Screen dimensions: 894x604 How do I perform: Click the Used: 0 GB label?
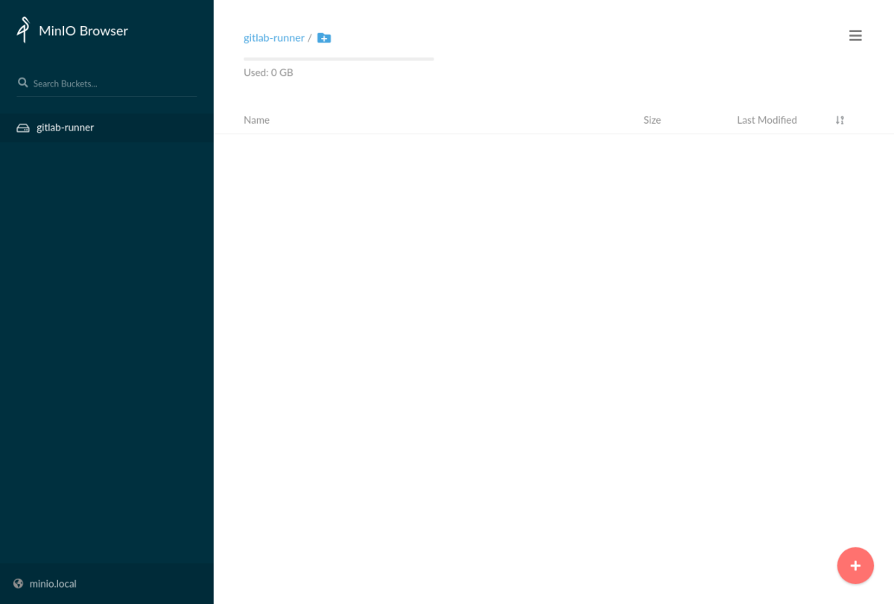(x=267, y=72)
